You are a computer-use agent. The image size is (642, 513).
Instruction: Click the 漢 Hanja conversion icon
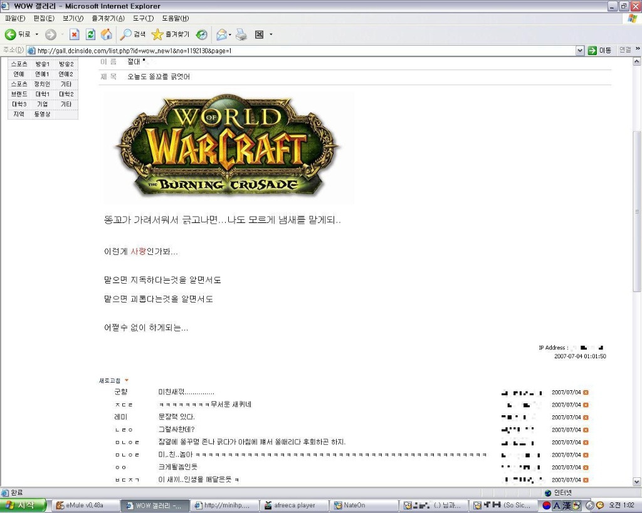(567, 505)
